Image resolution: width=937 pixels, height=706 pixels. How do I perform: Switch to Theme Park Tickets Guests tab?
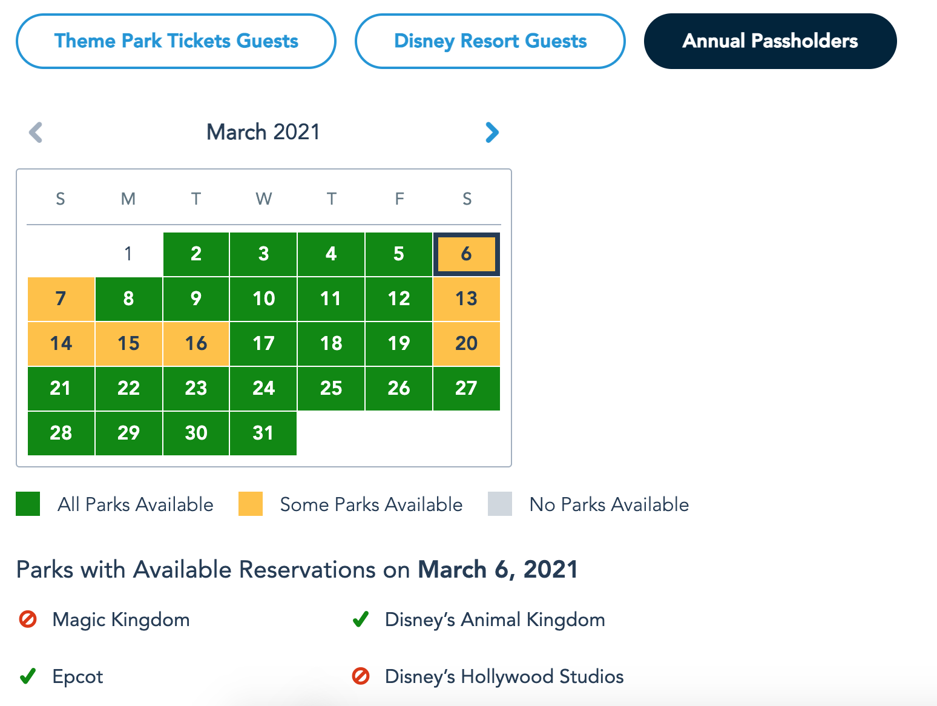click(x=176, y=41)
